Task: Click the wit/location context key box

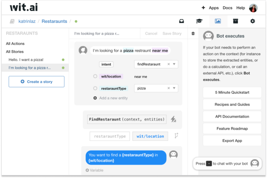Action: point(150,136)
